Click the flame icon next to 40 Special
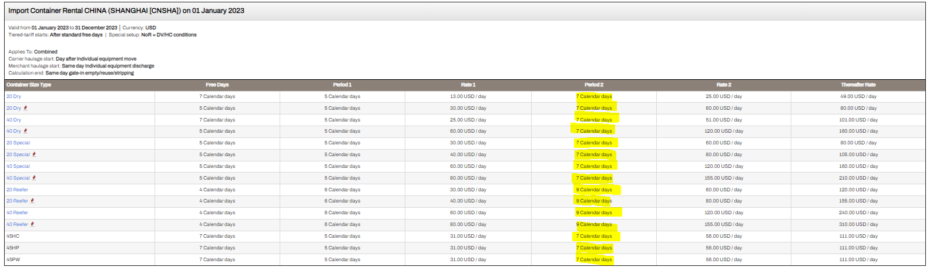Screen dimensions: 930x270 [x=34, y=178]
